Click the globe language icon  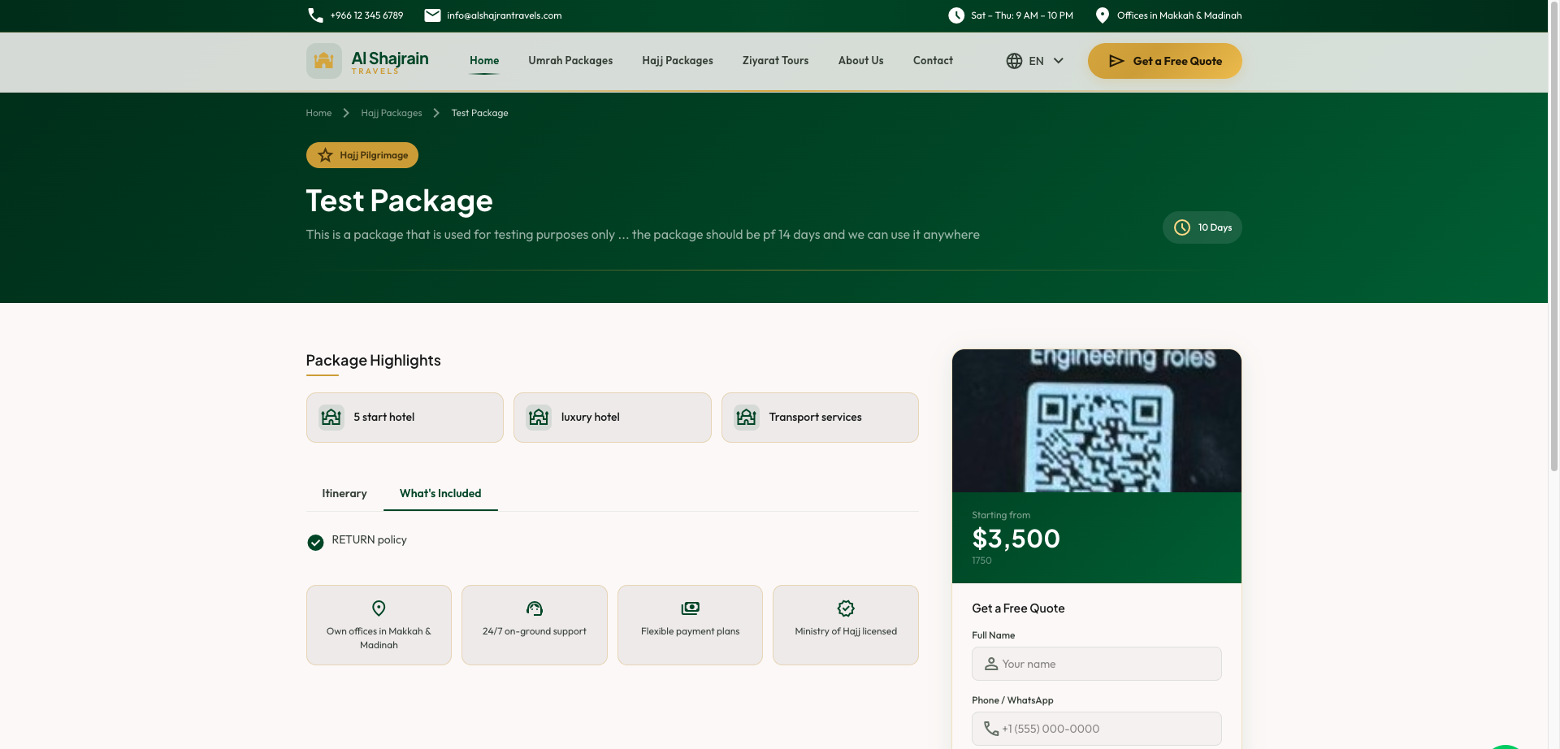pyautogui.click(x=1014, y=61)
